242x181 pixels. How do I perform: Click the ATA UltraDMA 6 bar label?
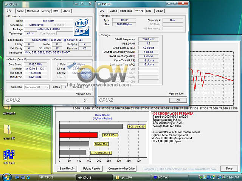click(101, 153)
